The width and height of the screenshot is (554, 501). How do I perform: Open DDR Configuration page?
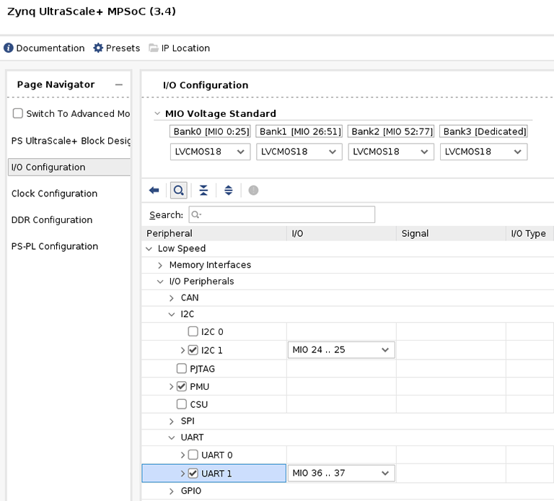click(x=52, y=220)
